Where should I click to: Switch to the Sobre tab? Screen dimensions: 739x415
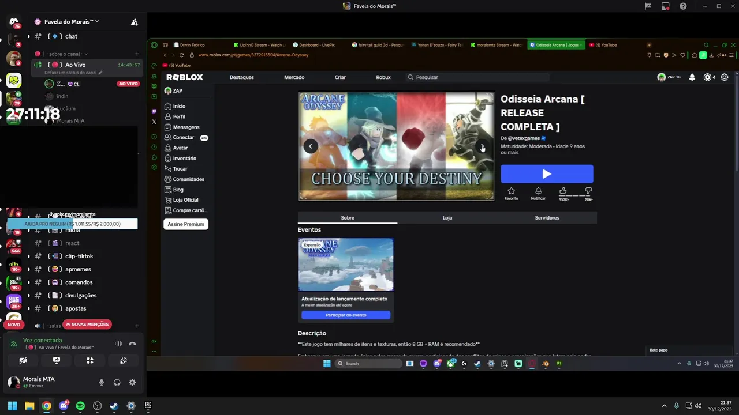click(348, 218)
